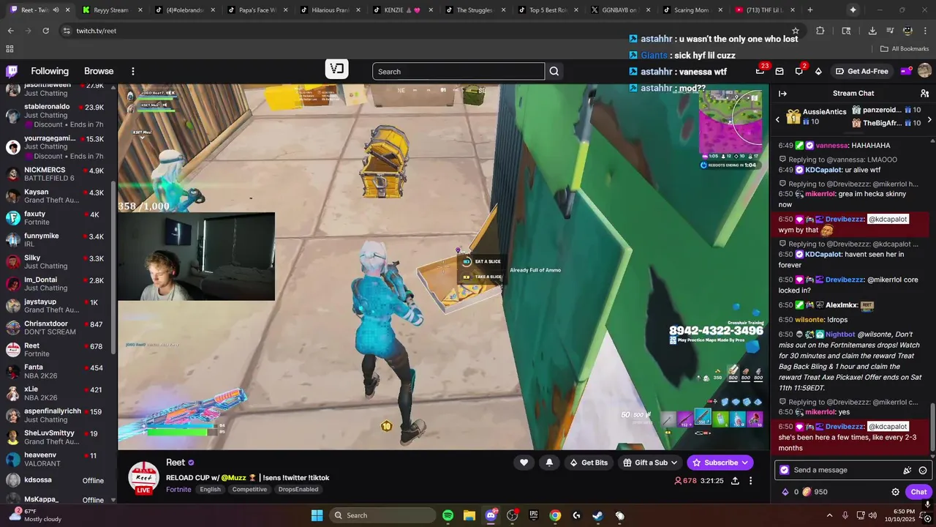Open a new browser tab
Image resolution: width=936 pixels, height=527 pixels.
[809, 10]
